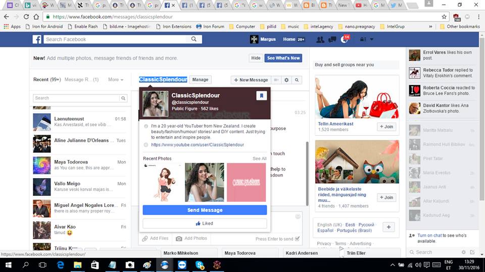
Task: Open Skype from taskbar
Action: click(x=200, y=265)
